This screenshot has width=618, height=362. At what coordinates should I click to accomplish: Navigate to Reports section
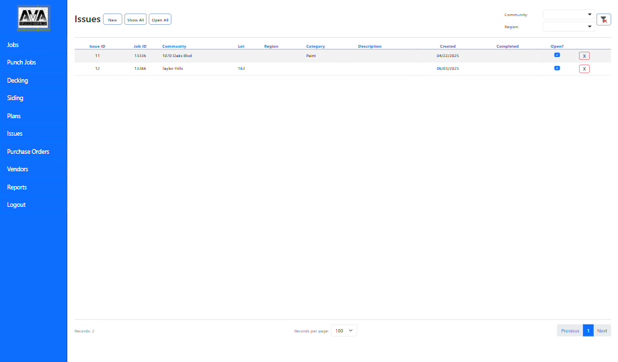pyautogui.click(x=17, y=187)
